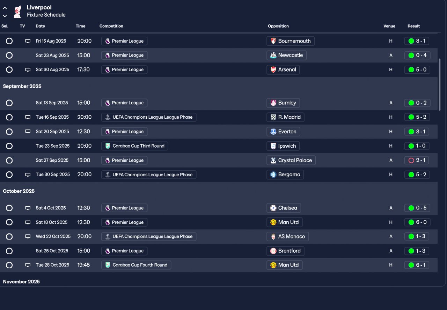Open the 1 - 3 Brentford result

coord(417,251)
